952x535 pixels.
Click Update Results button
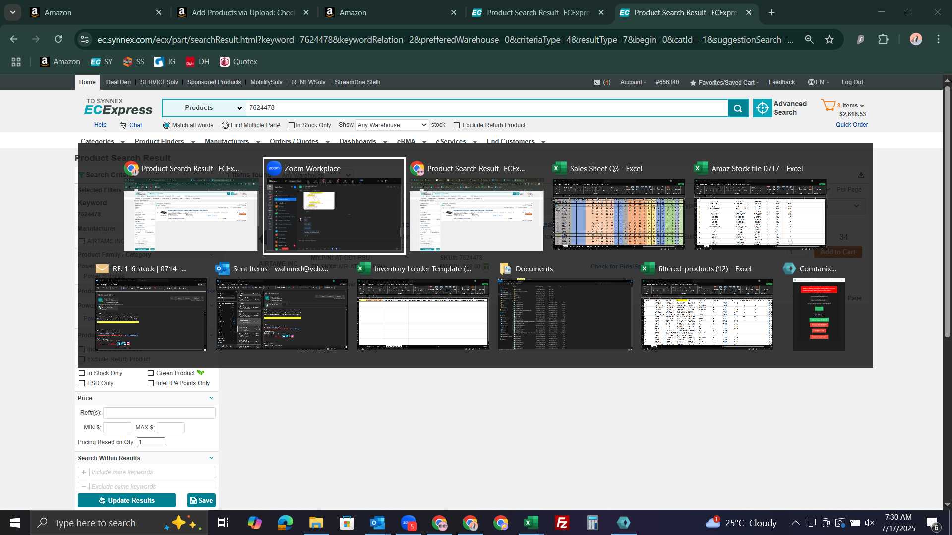tap(126, 500)
